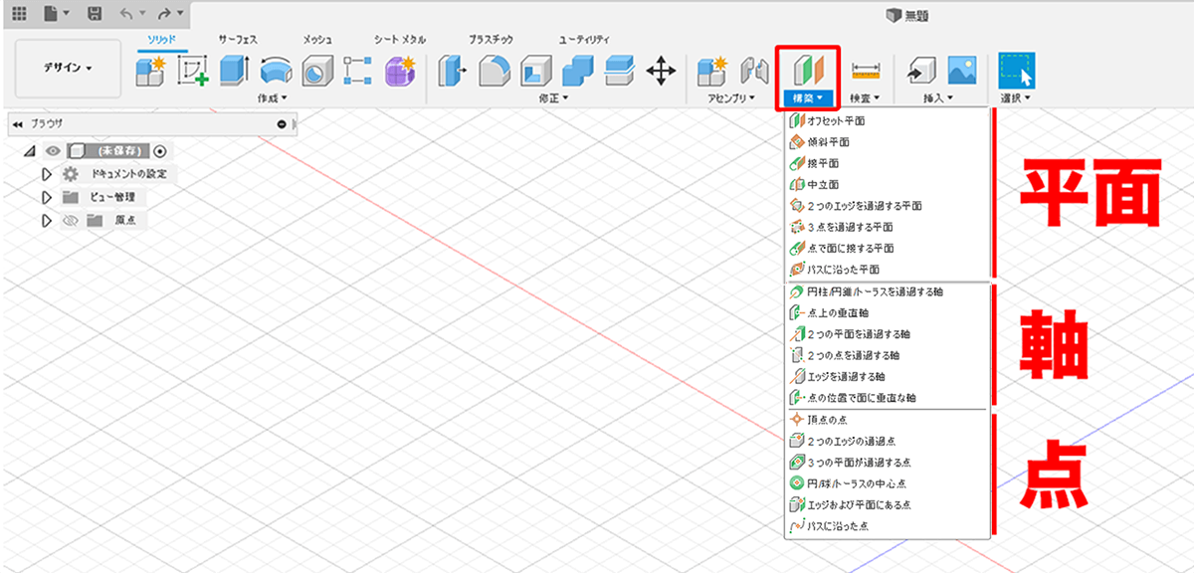Expand the 作成 dropdown
This screenshot has height=573, width=1194.
tap(272, 98)
